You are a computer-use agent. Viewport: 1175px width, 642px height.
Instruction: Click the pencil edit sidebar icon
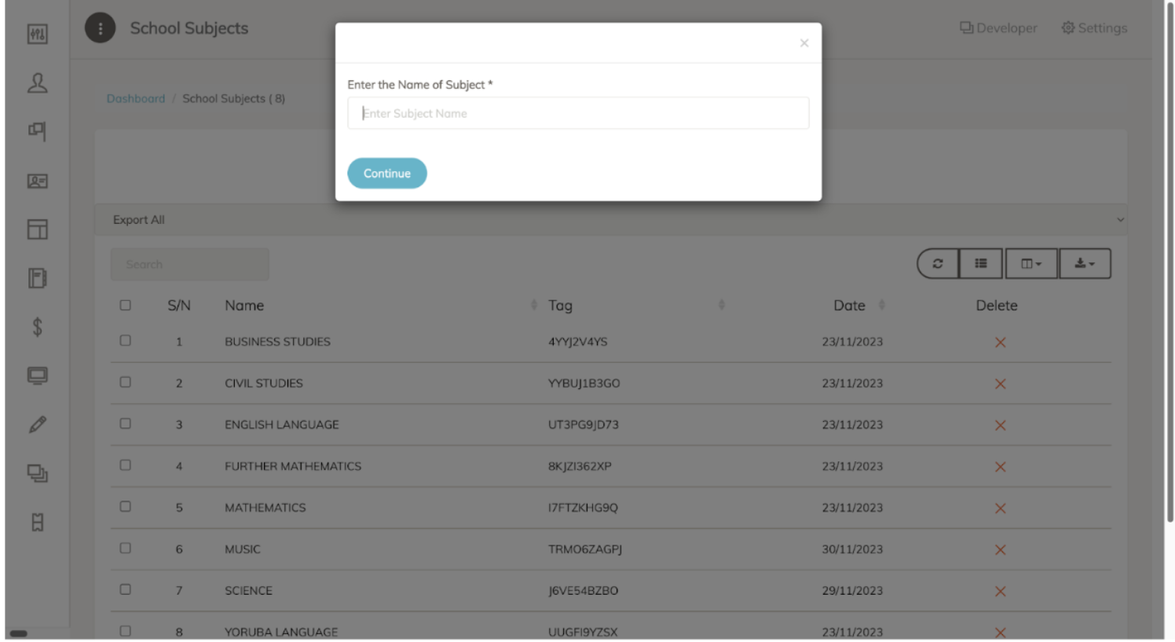37,424
